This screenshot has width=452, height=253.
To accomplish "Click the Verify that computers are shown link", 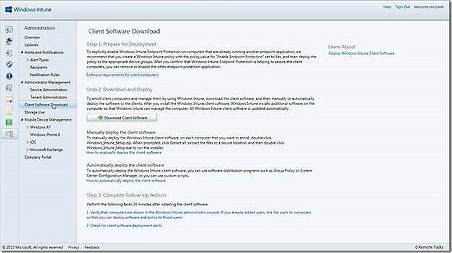I will click(x=199, y=215).
